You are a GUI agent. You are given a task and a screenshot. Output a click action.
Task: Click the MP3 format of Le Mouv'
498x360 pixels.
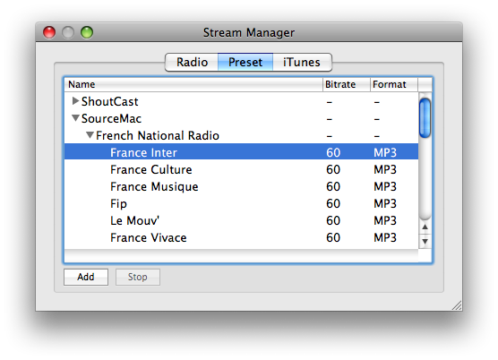pyautogui.click(x=385, y=220)
